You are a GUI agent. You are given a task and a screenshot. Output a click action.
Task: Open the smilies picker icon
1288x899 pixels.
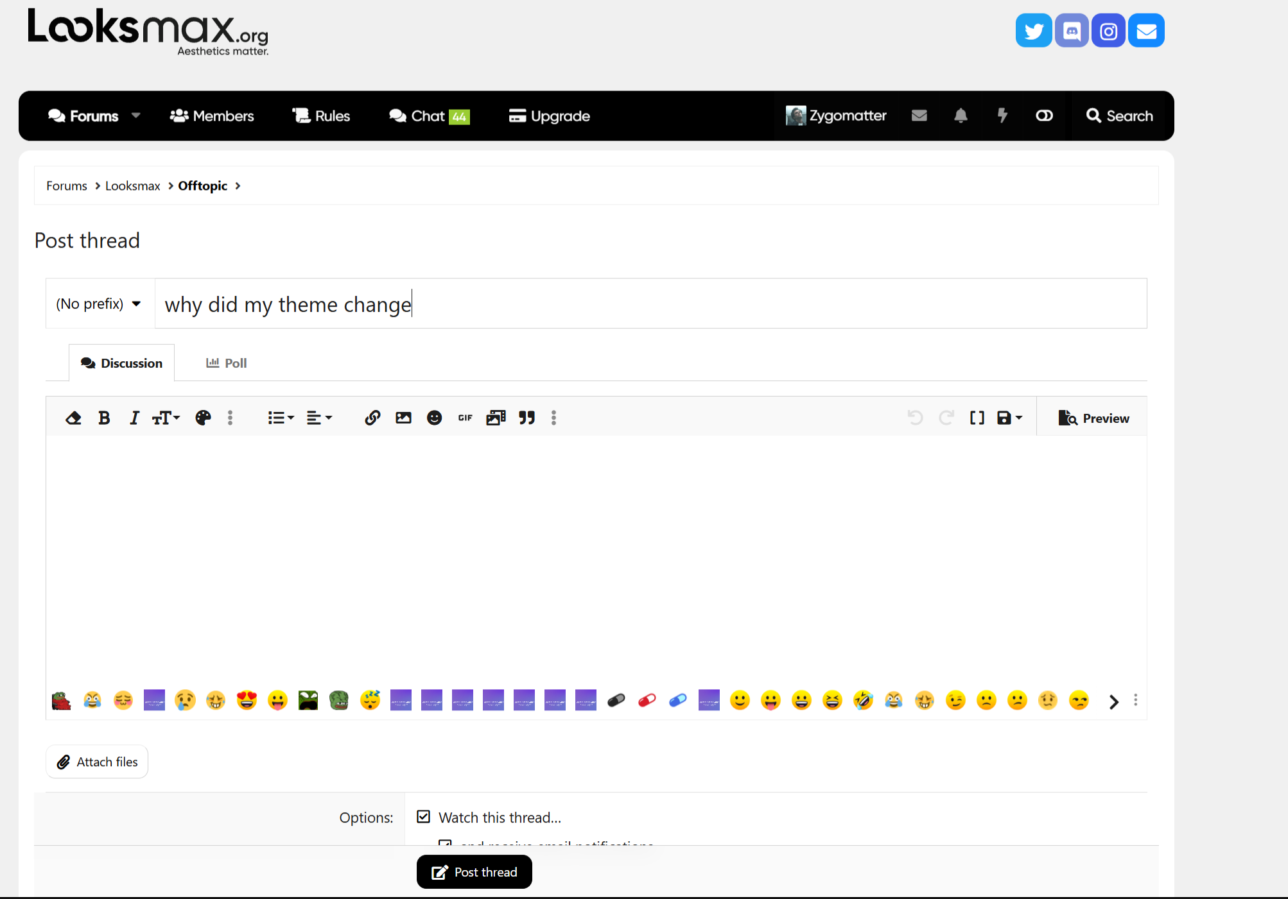click(434, 418)
